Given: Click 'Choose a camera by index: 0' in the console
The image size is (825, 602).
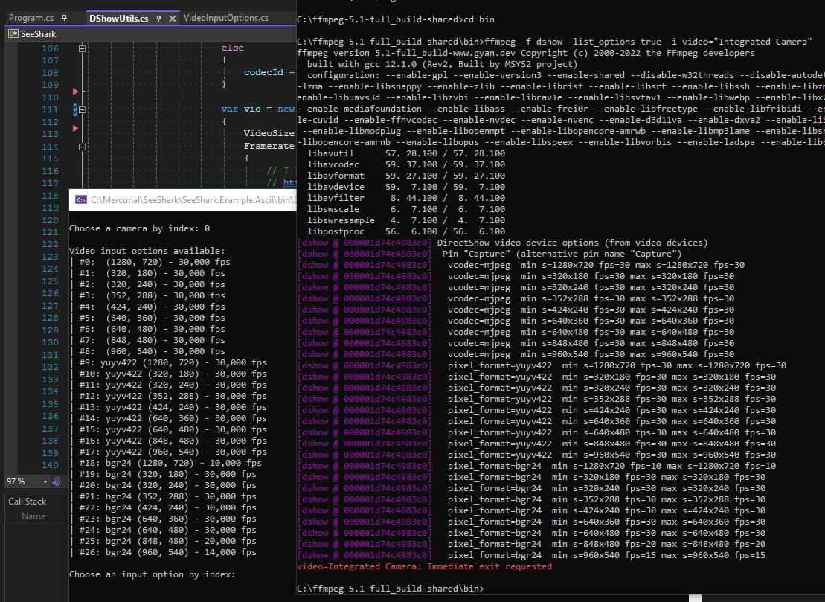Looking at the screenshot, I should [x=139, y=228].
